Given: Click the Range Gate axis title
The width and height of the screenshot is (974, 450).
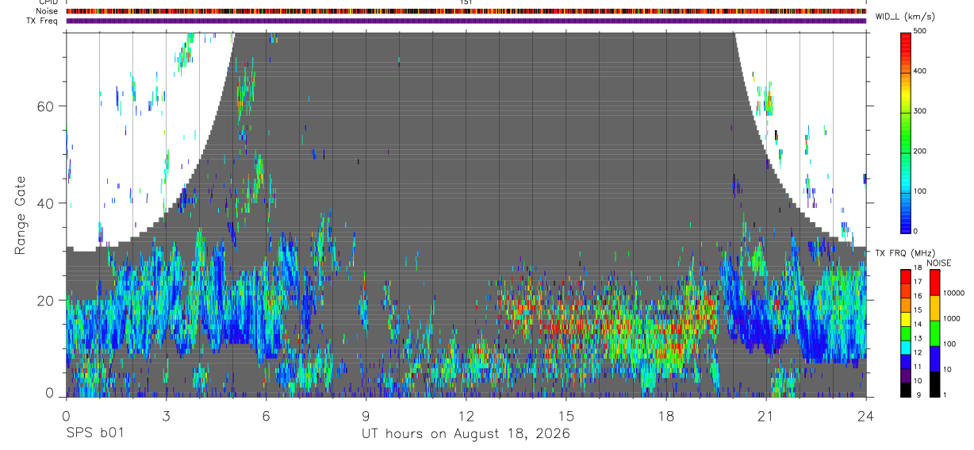Looking at the screenshot, I should click(21, 214).
